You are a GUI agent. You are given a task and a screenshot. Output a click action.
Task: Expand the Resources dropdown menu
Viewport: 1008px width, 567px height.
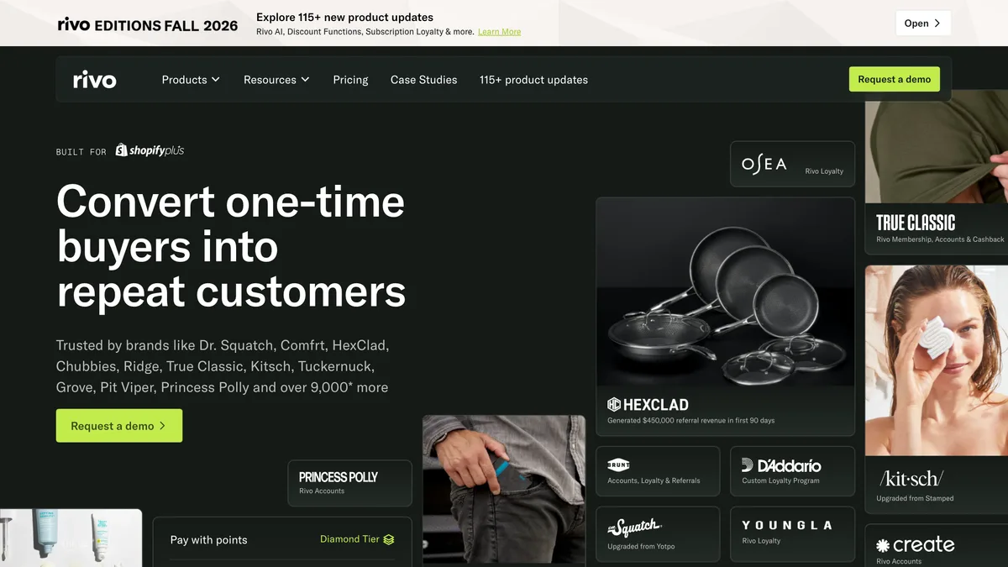(276, 80)
